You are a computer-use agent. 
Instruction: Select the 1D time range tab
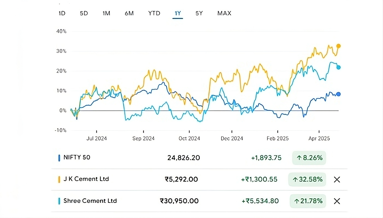62,13
